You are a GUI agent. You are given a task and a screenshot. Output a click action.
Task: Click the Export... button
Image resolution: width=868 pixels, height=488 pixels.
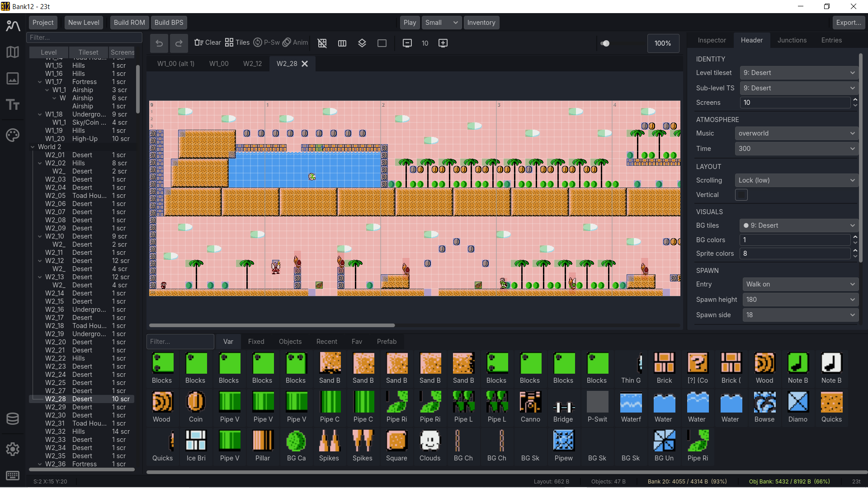849,23
